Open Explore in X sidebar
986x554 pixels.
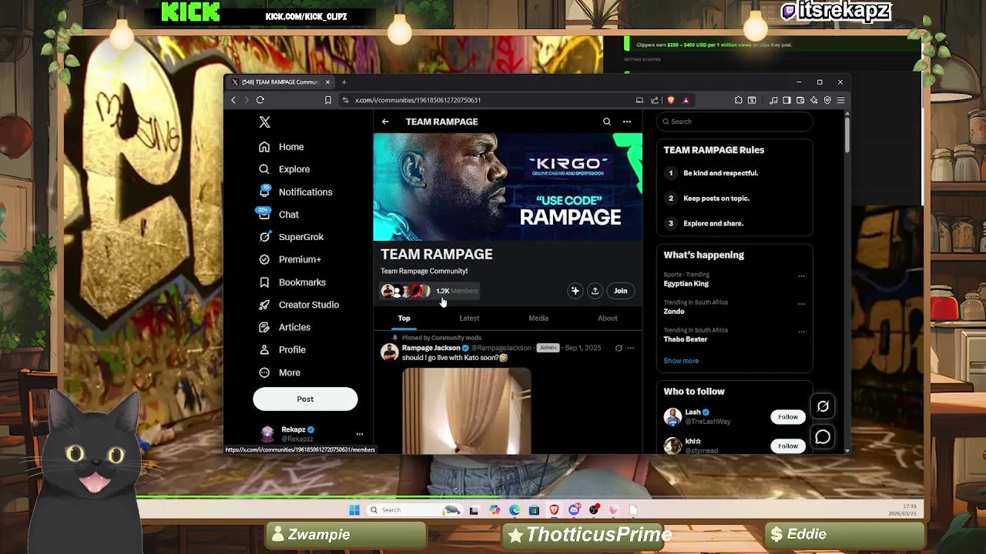coord(285,169)
